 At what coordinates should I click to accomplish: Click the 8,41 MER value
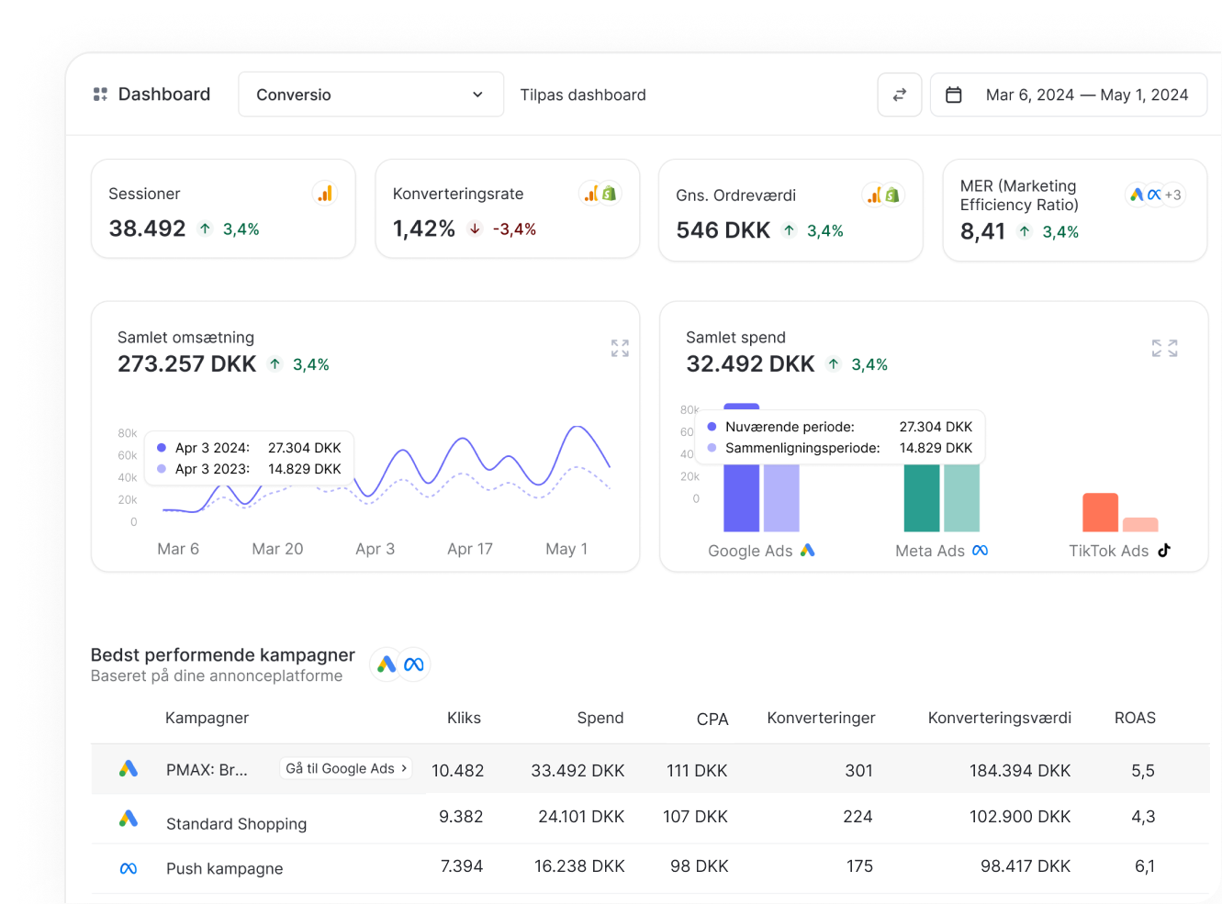click(x=982, y=231)
